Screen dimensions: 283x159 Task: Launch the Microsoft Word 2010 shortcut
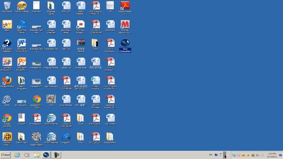tap(22, 46)
